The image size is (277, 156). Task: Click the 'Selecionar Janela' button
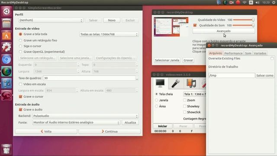[167, 60]
